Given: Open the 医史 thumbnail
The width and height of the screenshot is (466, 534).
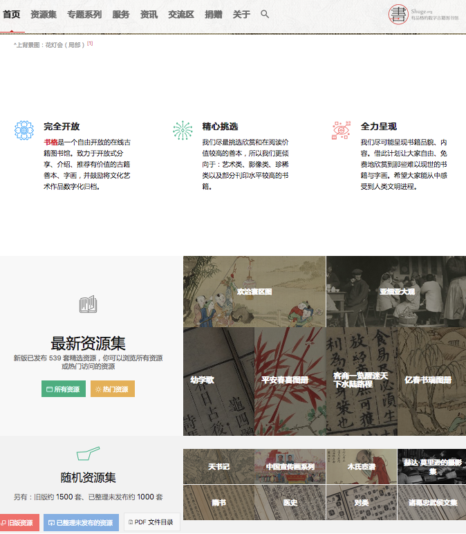Looking at the screenshot, I should click(290, 502).
